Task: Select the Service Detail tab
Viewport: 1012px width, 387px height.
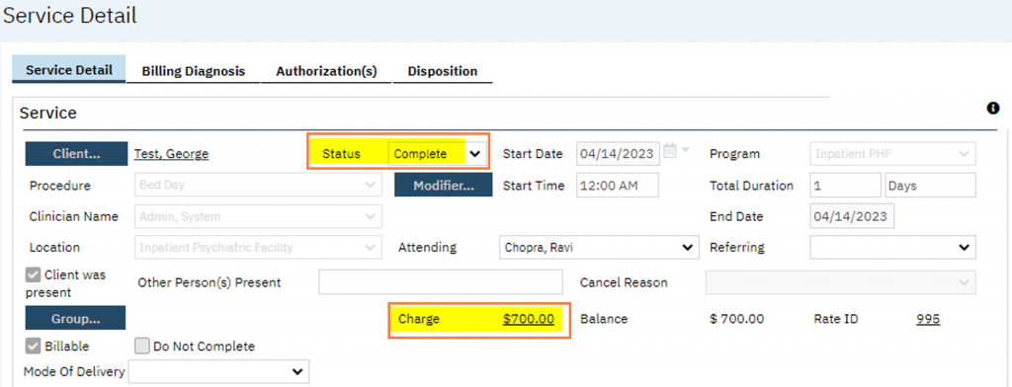Action: tap(69, 70)
